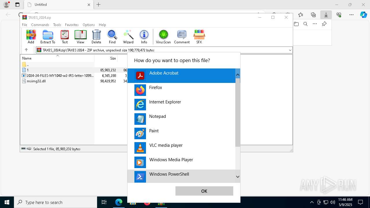370x208 pixels.
Task: Click the View file icon
Action: (x=80, y=37)
